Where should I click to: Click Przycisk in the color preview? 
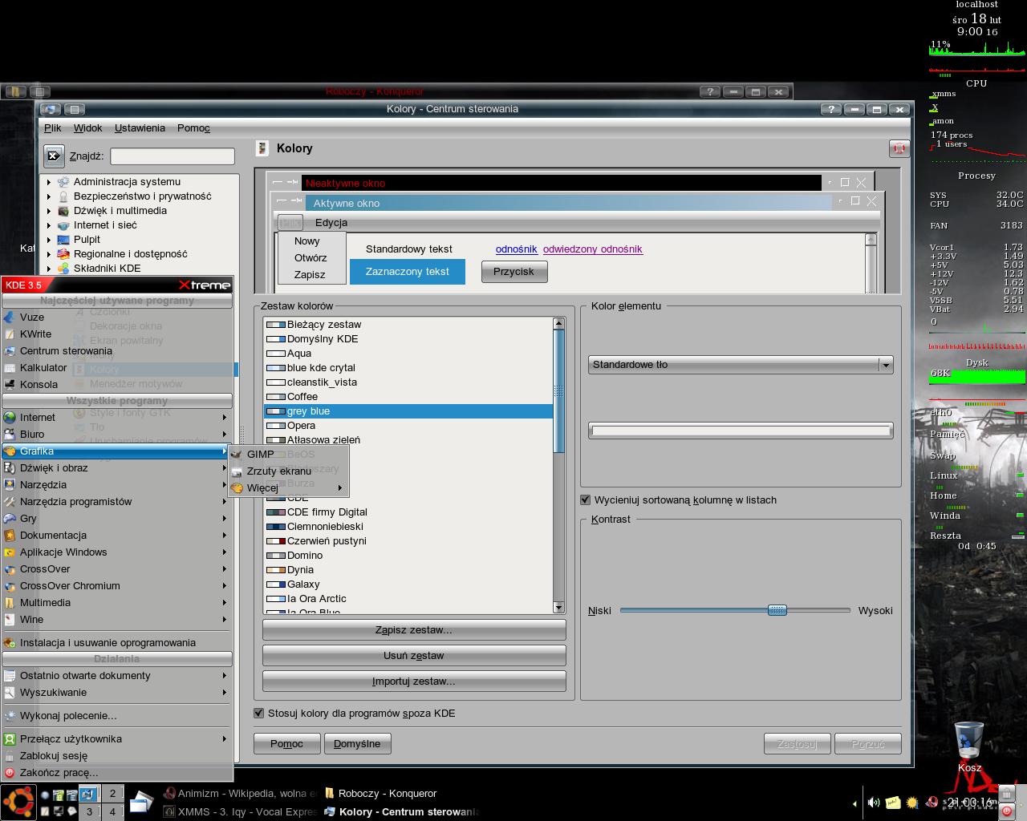tap(513, 271)
